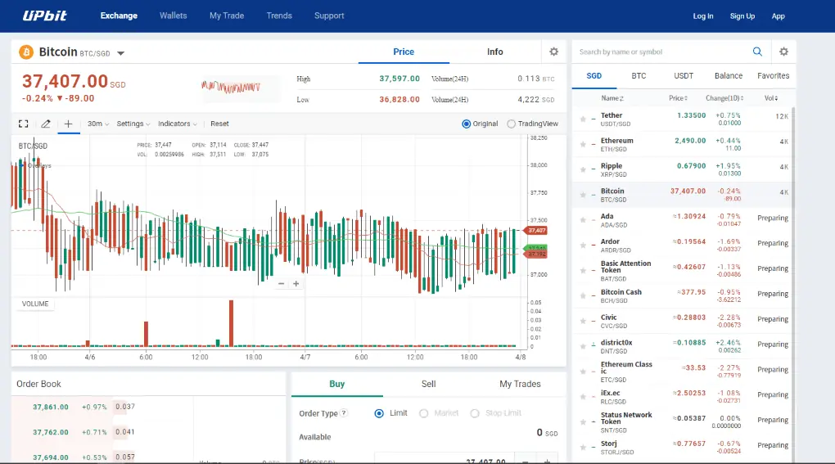Select the Original chart radio option
Viewport: 835px width, 464px height.
467,124
